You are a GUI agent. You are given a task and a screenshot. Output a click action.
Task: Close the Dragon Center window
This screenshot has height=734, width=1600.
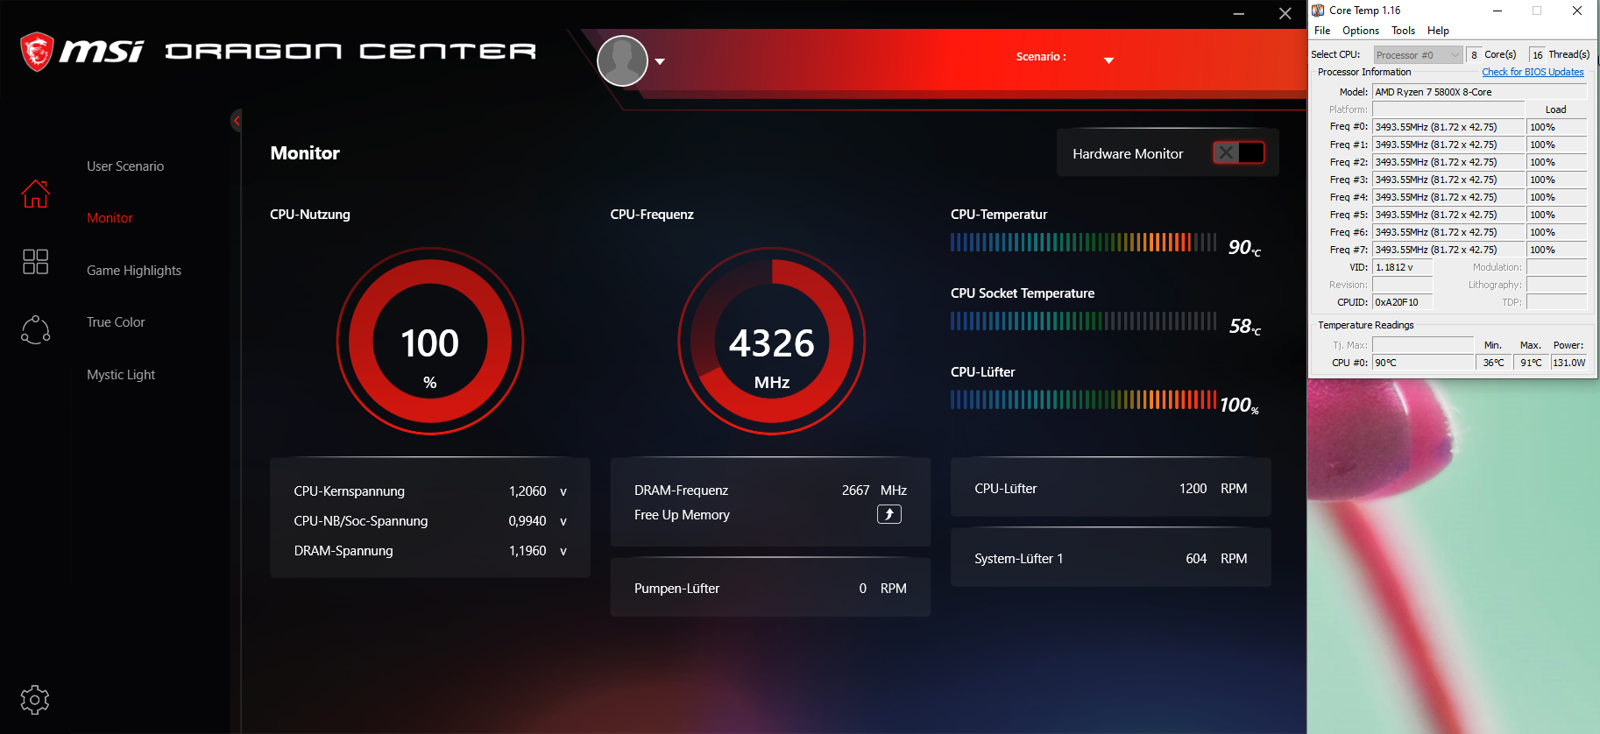point(1285,14)
